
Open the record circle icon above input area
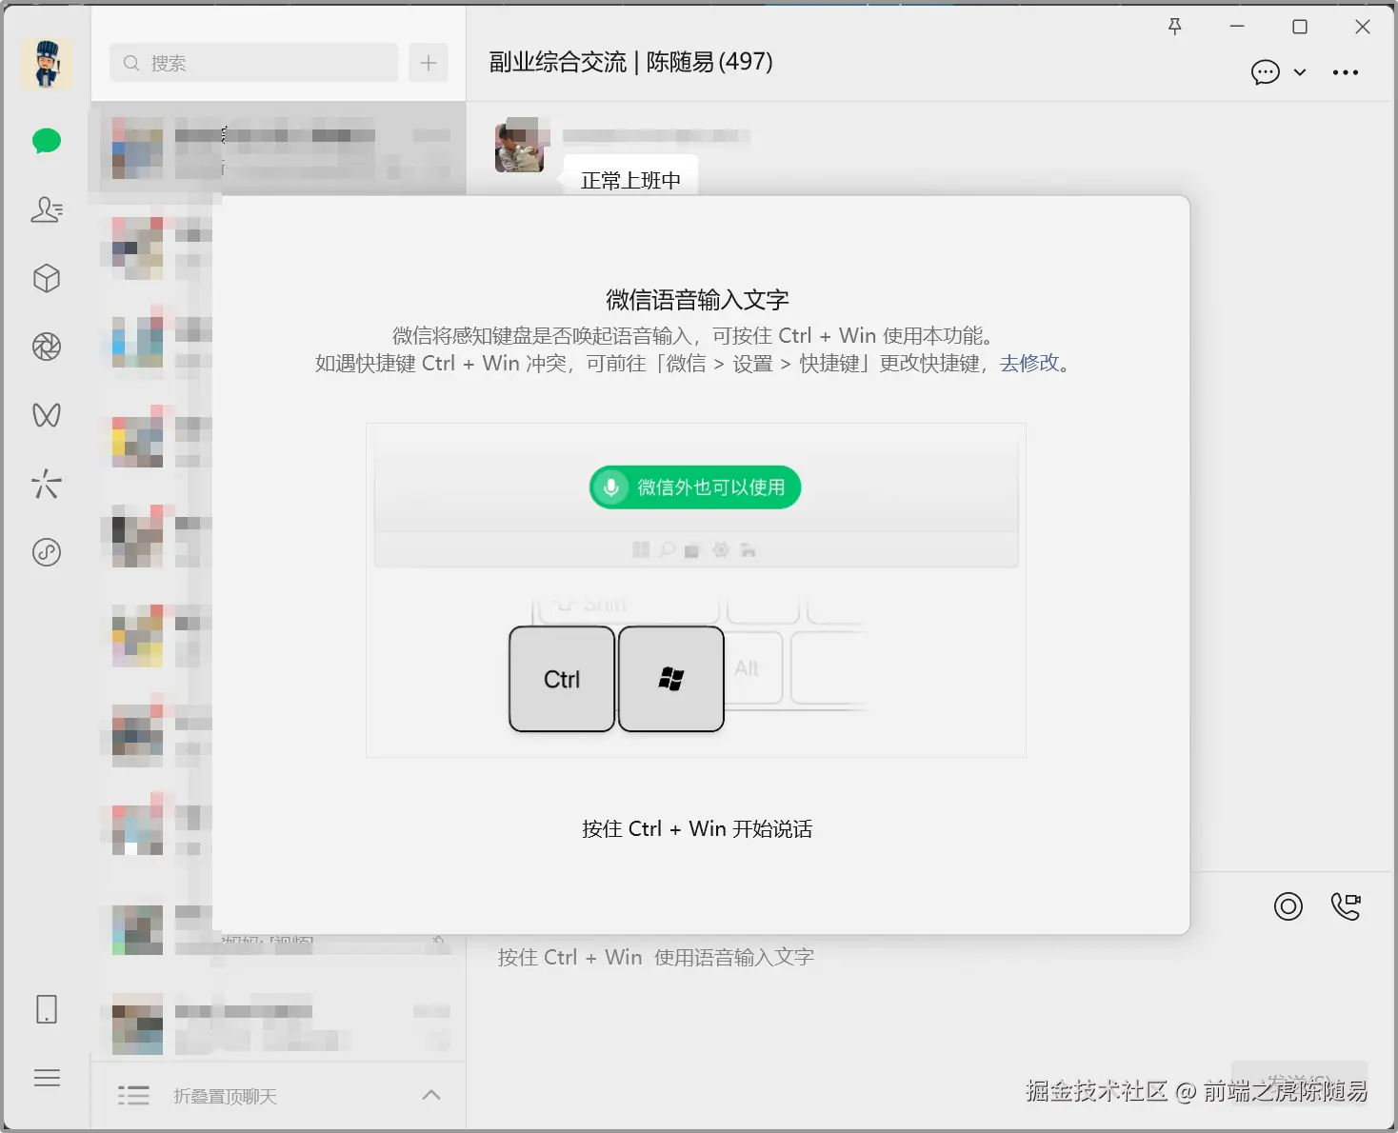(x=1288, y=906)
